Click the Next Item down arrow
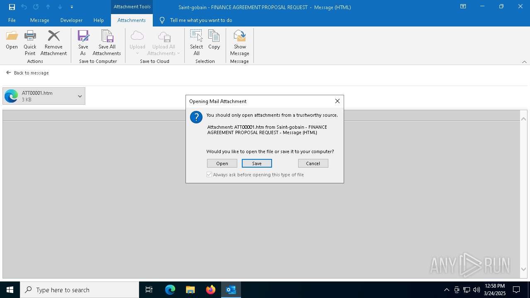The width and height of the screenshot is (530, 298). pos(60,7)
